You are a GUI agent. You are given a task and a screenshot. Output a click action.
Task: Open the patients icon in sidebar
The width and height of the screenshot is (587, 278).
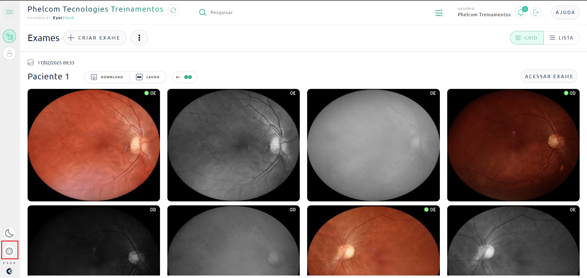point(10,53)
